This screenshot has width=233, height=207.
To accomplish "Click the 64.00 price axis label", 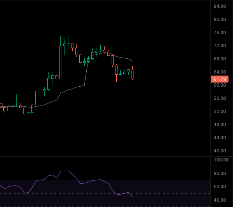I will (x=220, y=72).
